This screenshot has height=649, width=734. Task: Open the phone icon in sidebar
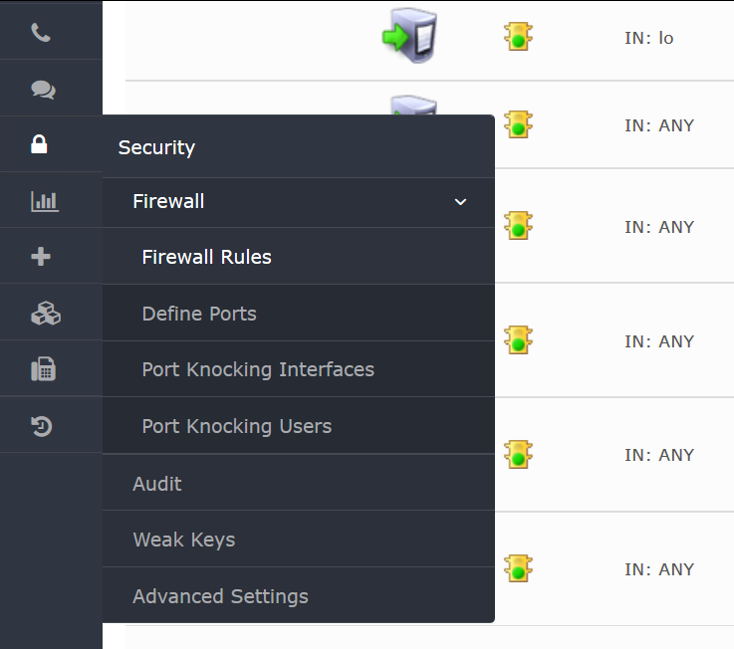click(41, 32)
